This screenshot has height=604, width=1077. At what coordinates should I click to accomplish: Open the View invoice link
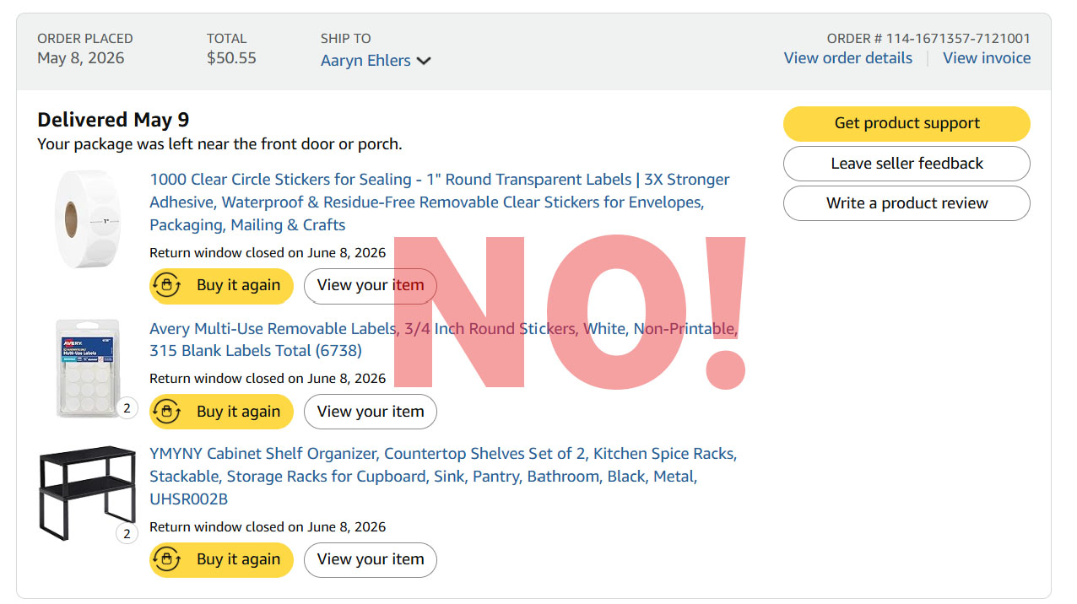point(987,58)
